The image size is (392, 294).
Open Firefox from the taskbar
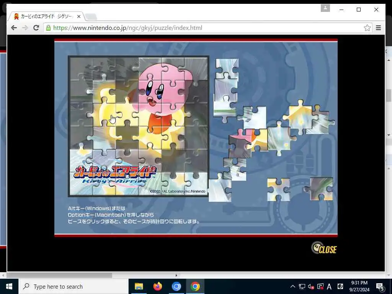(157, 286)
